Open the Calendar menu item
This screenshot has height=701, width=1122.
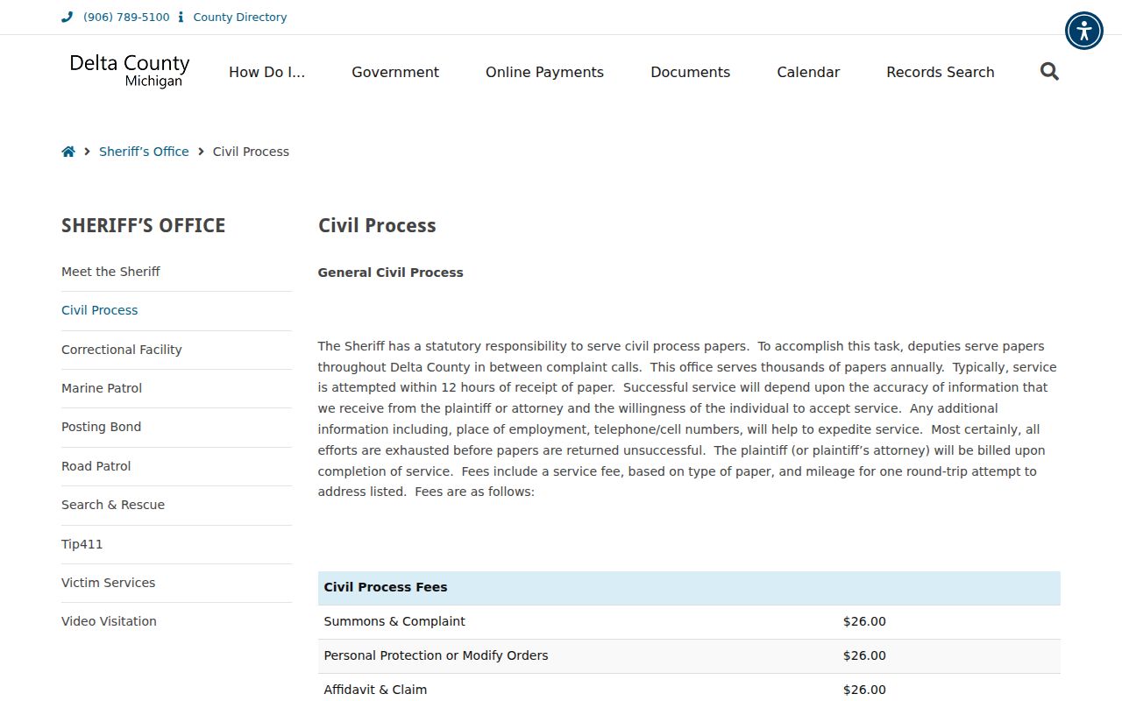[x=808, y=72]
